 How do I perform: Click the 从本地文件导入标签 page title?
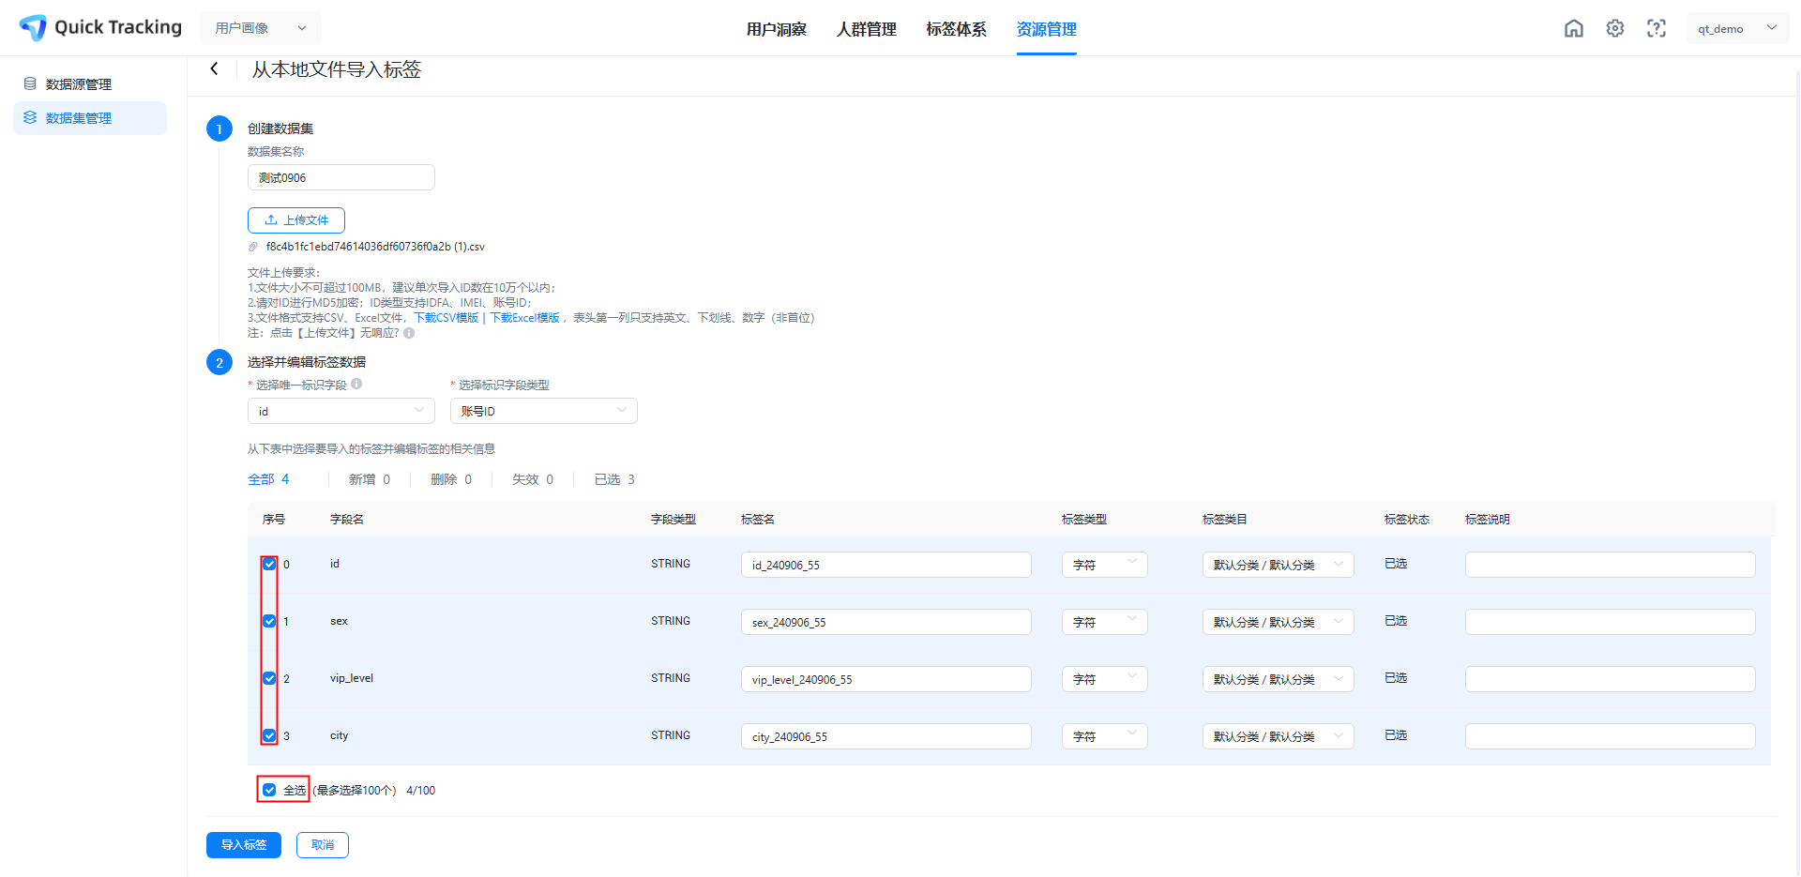coord(337,69)
